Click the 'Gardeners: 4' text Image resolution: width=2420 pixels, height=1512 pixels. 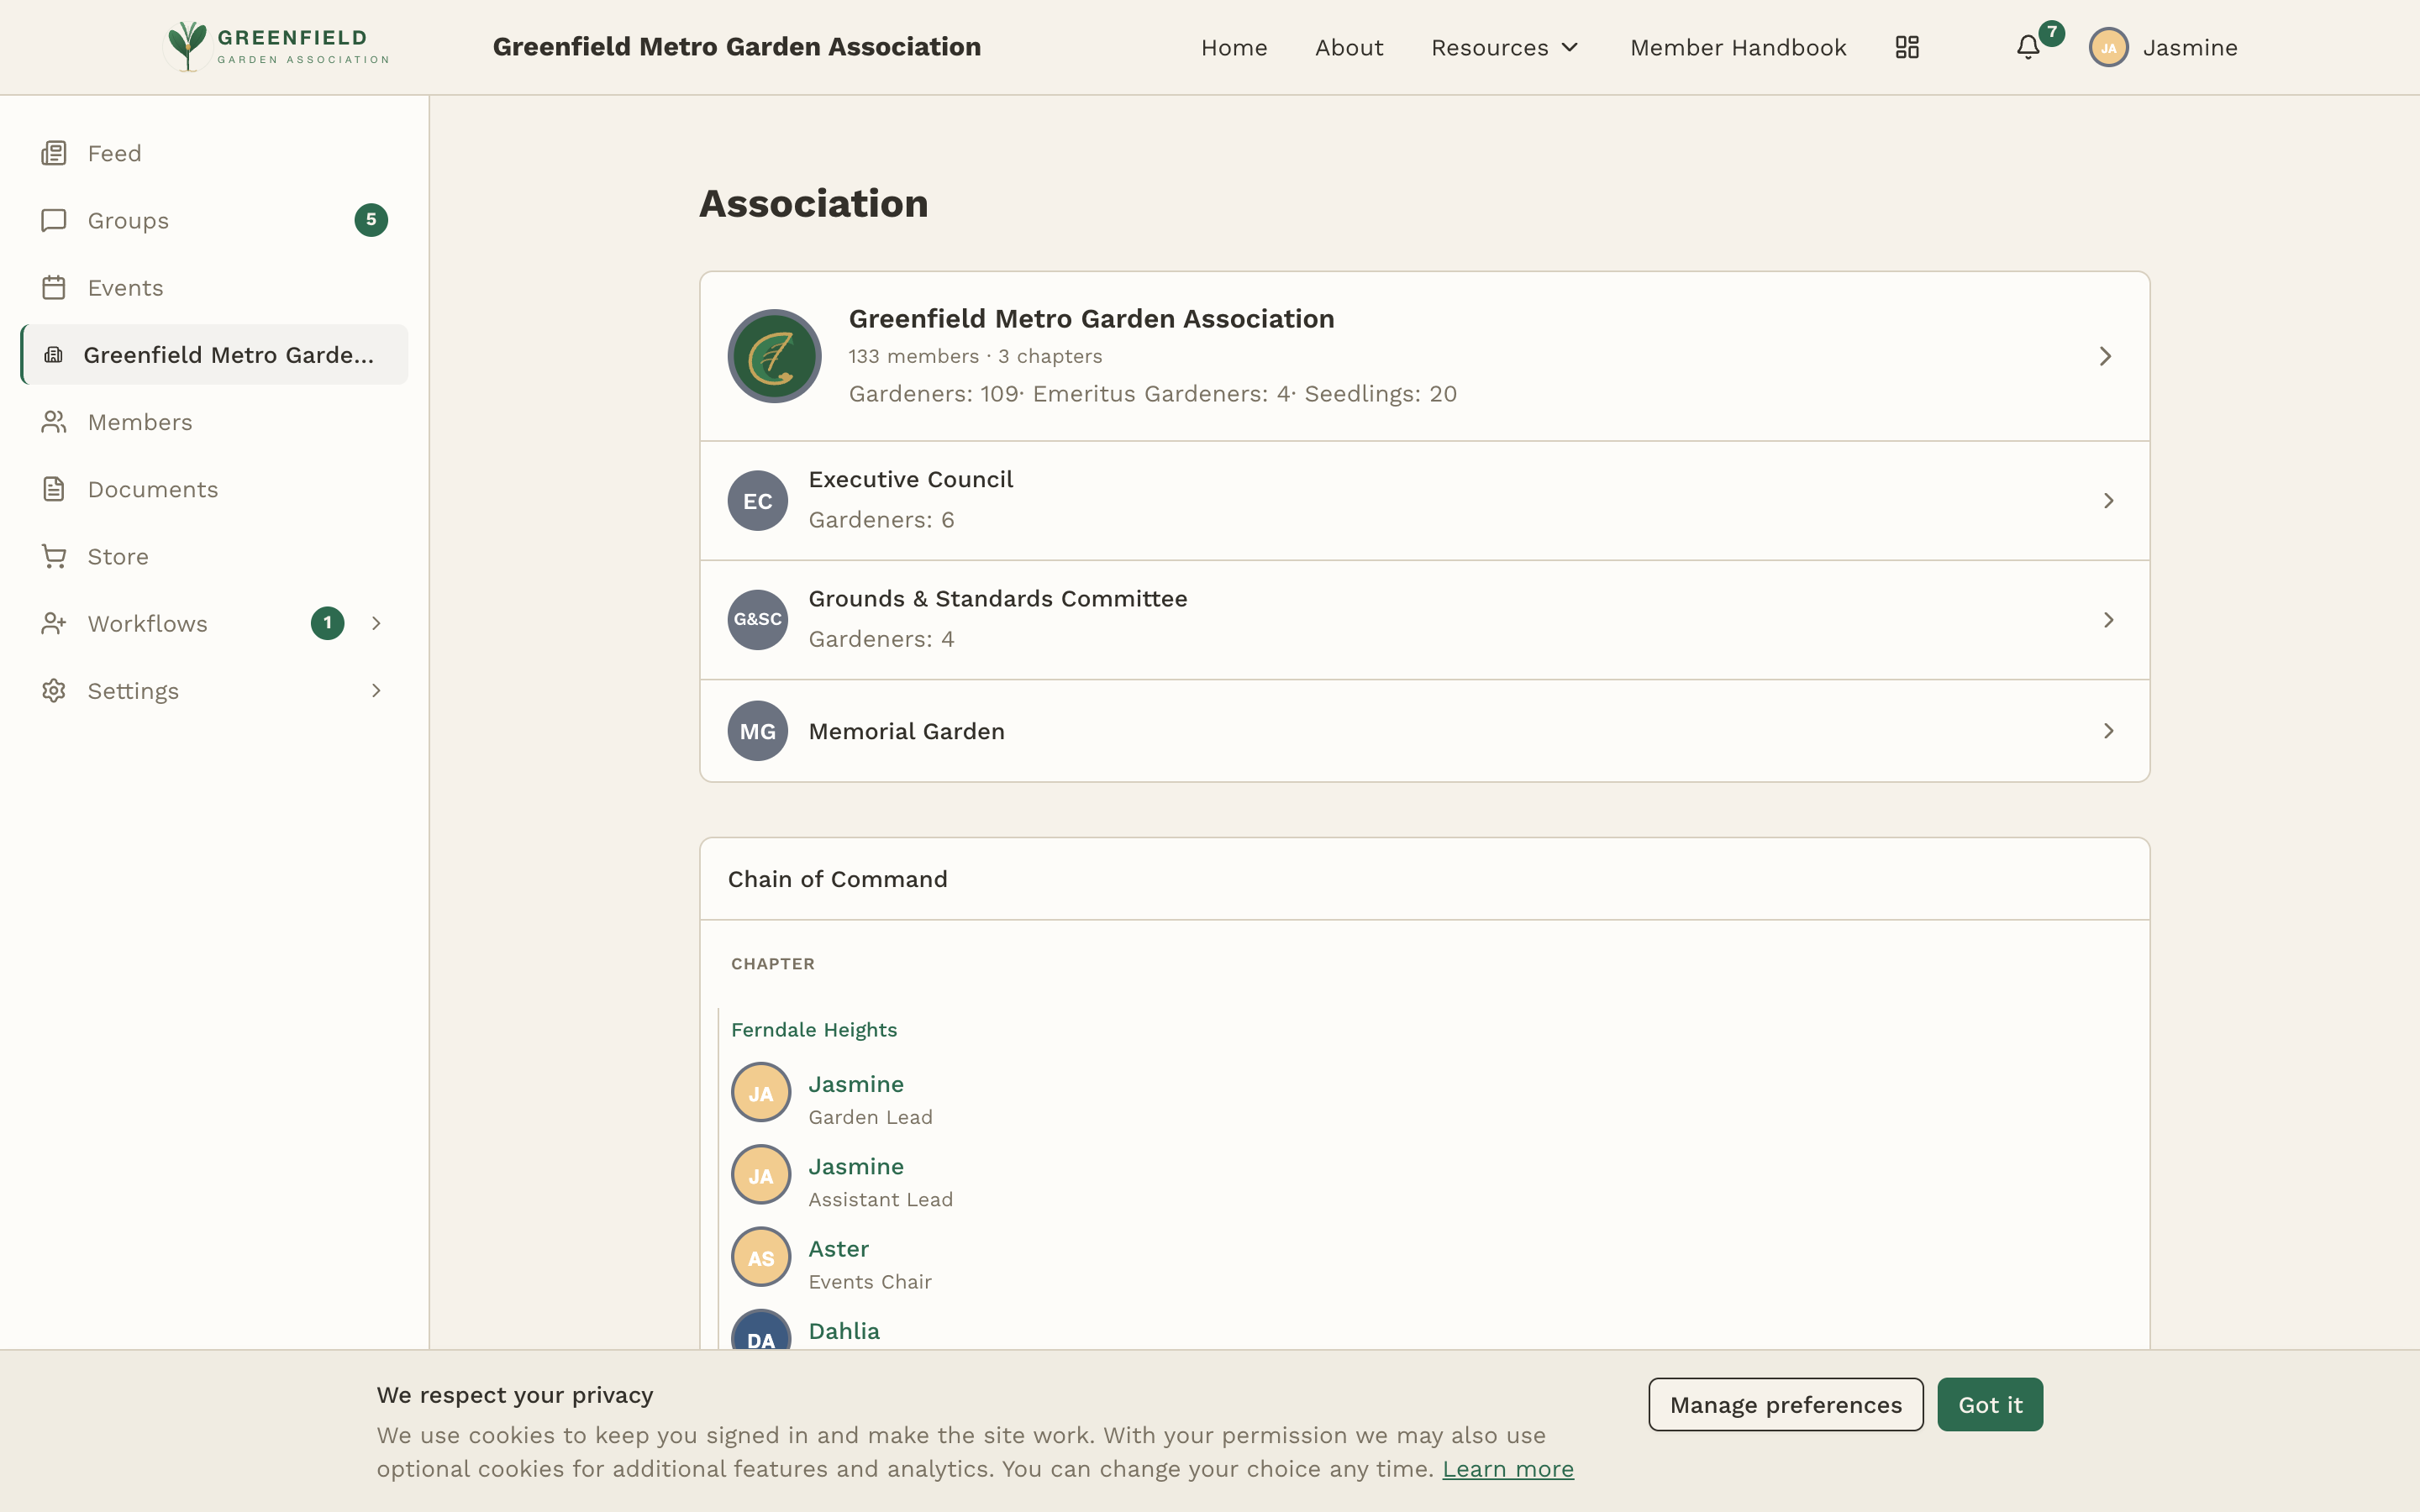pyautogui.click(x=882, y=639)
